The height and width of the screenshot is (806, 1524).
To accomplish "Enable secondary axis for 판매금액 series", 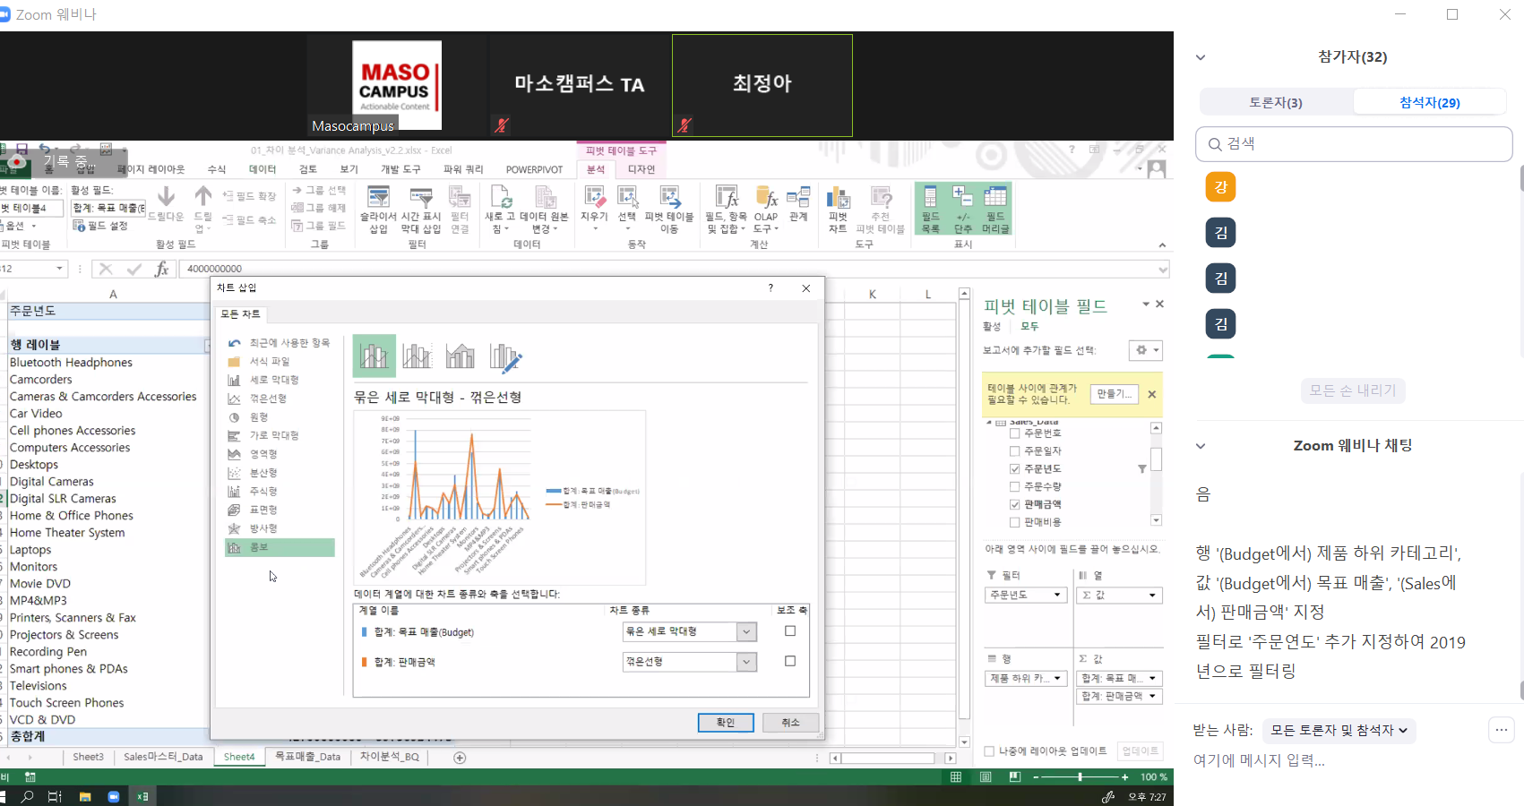I will click(x=790, y=661).
